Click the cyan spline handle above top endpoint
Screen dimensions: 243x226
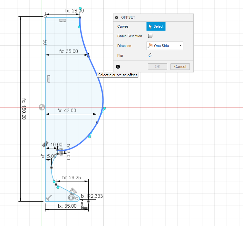coord(80,8)
